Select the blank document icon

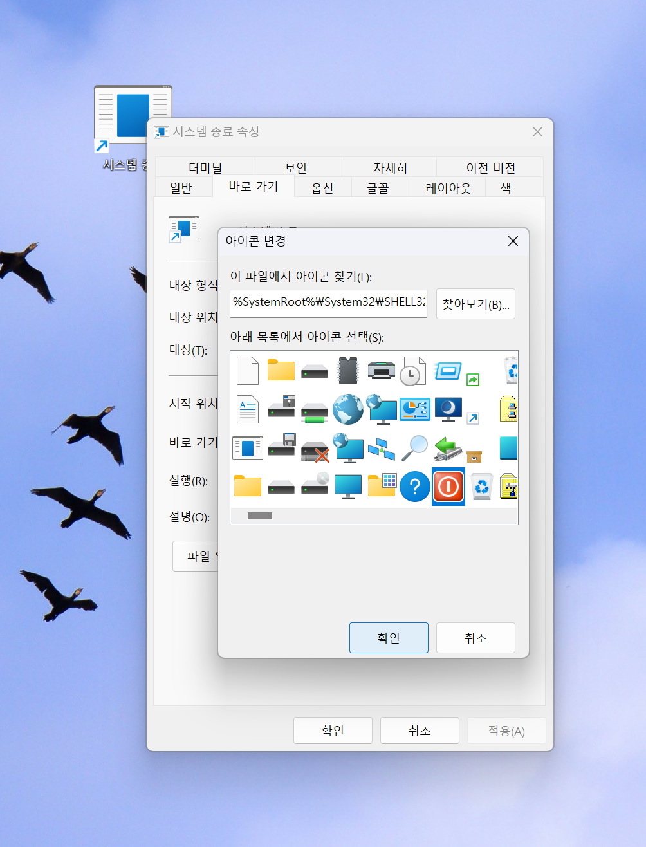[x=248, y=371]
